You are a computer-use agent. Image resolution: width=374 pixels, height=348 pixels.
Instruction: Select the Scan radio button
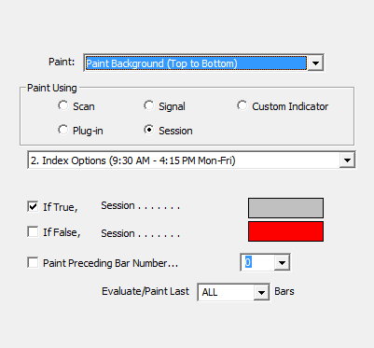point(63,105)
